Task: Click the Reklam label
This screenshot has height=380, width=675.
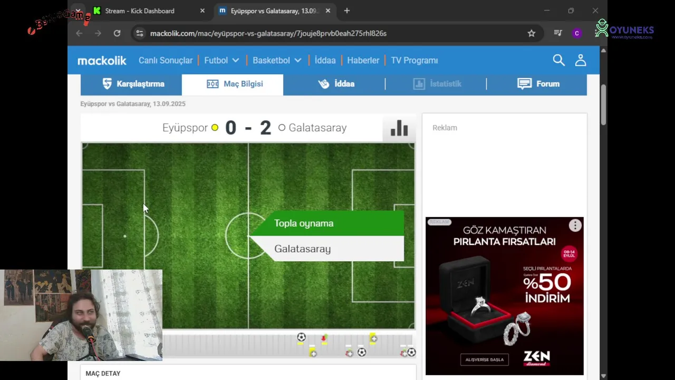Action: 445,128
